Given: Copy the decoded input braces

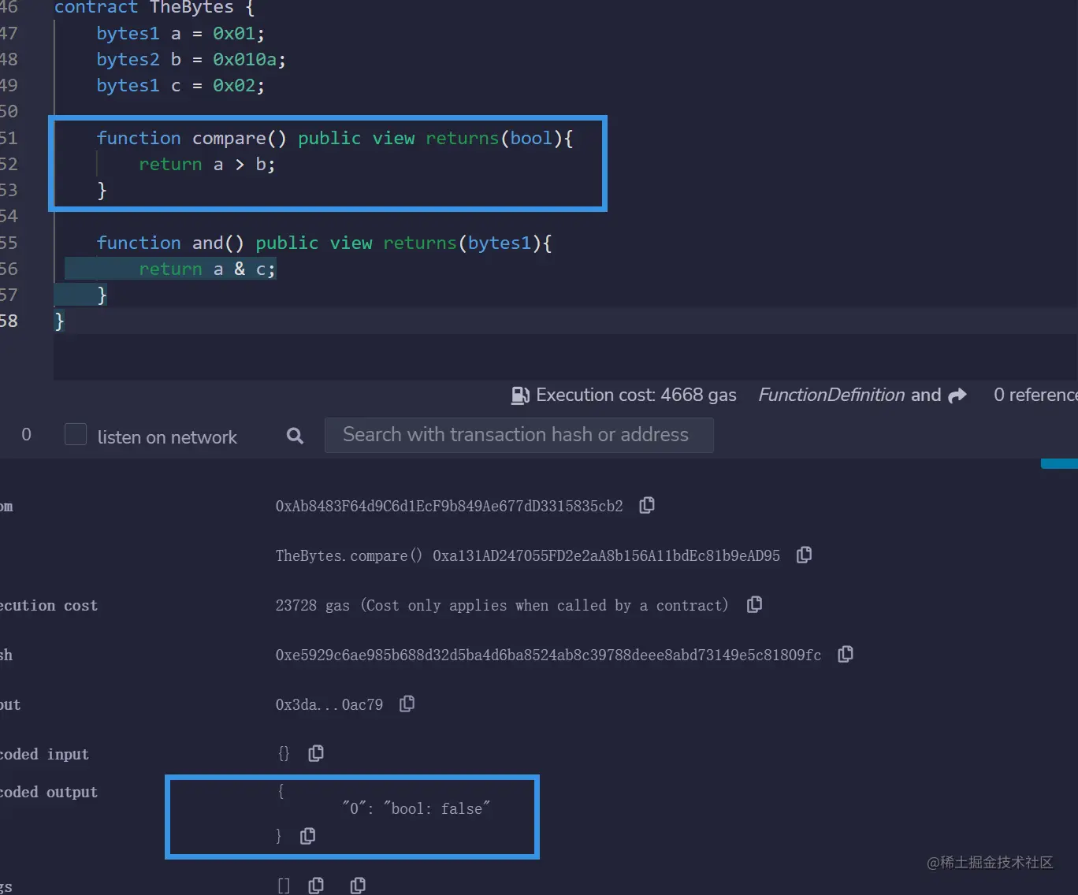Looking at the screenshot, I should click(x=315, y=753).
